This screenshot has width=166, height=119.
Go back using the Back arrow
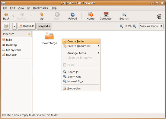(x=6, y=16)
